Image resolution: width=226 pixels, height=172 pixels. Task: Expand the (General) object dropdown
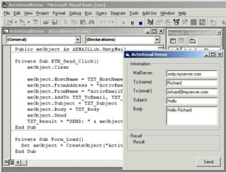(x=77, y=40)
